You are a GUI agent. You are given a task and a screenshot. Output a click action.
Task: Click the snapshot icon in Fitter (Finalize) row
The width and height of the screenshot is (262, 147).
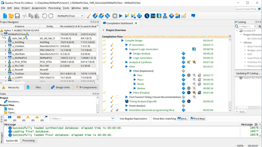coord(199,93)
